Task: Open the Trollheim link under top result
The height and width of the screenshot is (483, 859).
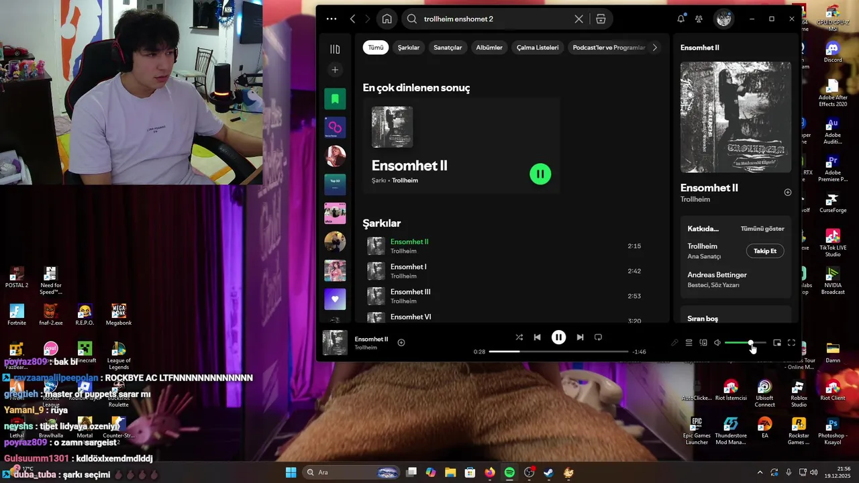Action: coord(405,180)
